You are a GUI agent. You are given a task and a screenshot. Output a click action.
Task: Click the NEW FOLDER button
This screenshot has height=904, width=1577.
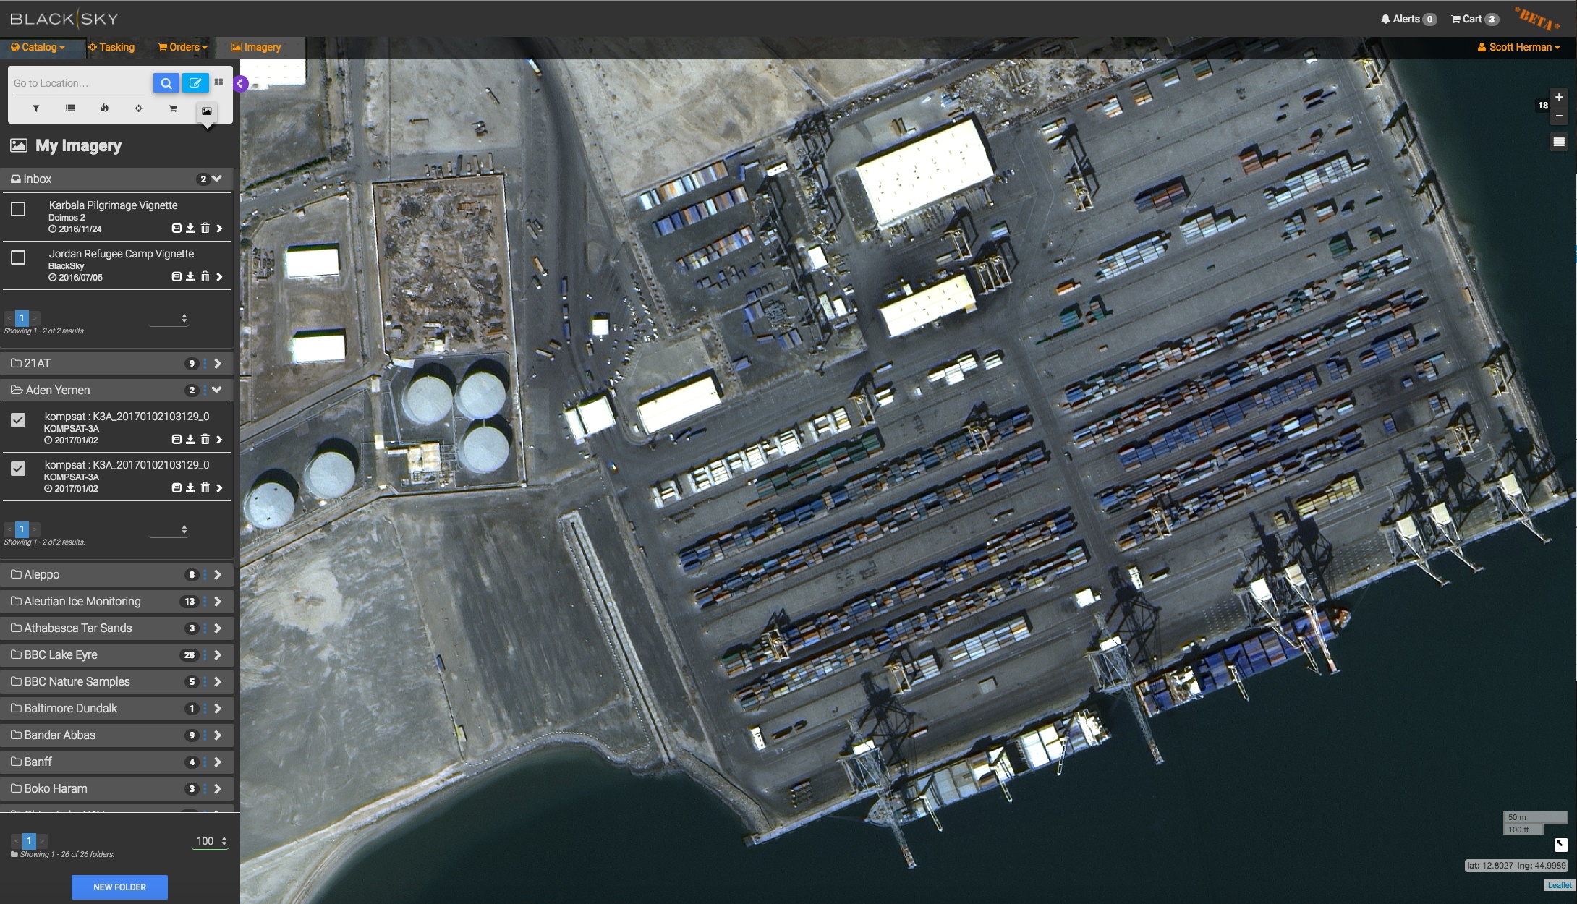[x=119, y=887]
